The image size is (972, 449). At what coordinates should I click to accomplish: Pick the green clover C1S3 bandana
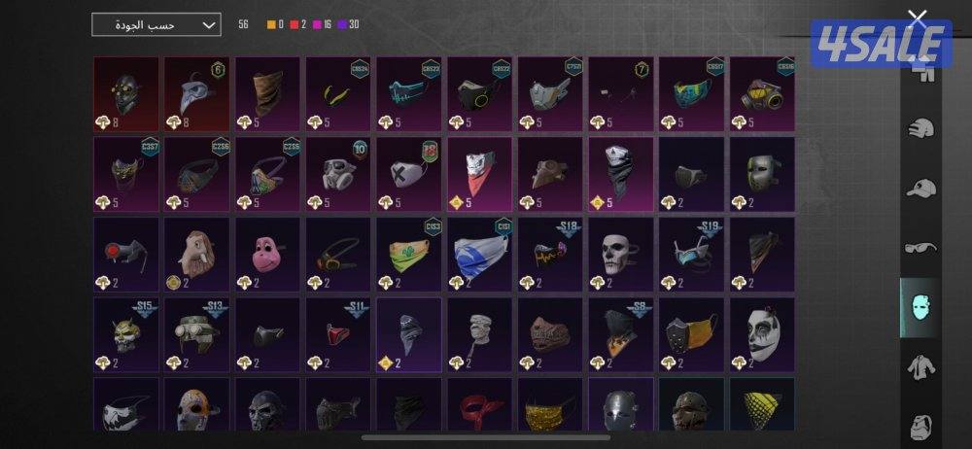[408, 255]
